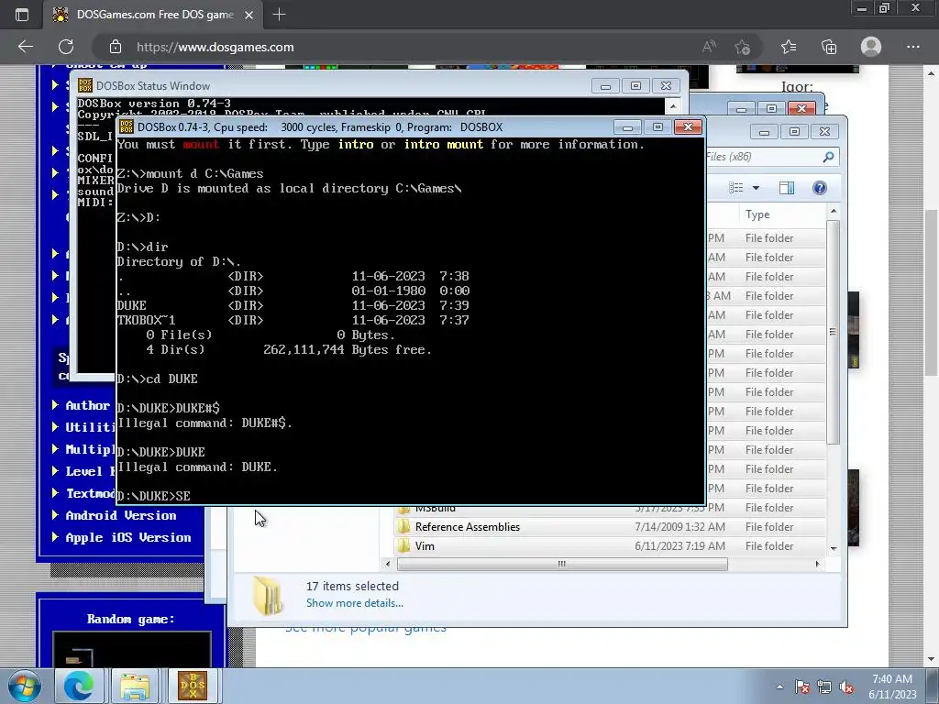Click the muted volume tray icon

coord(846,687)
